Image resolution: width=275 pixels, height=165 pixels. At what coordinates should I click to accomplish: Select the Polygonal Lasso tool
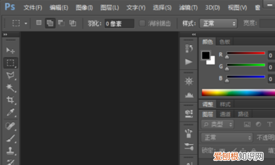pyautogui.click(x=11, y=76)
